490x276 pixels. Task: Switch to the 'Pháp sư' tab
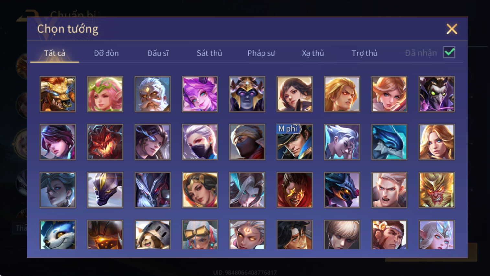[x=261, y=53]
